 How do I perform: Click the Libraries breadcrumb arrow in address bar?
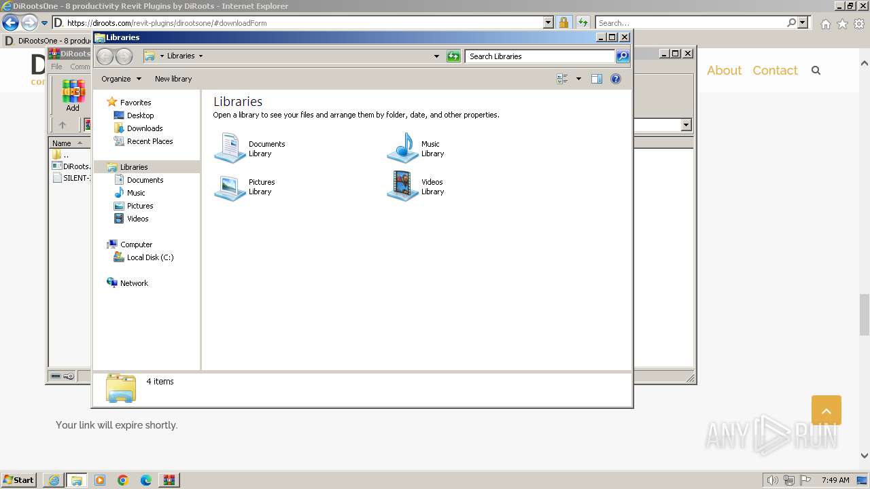[201, 56]
